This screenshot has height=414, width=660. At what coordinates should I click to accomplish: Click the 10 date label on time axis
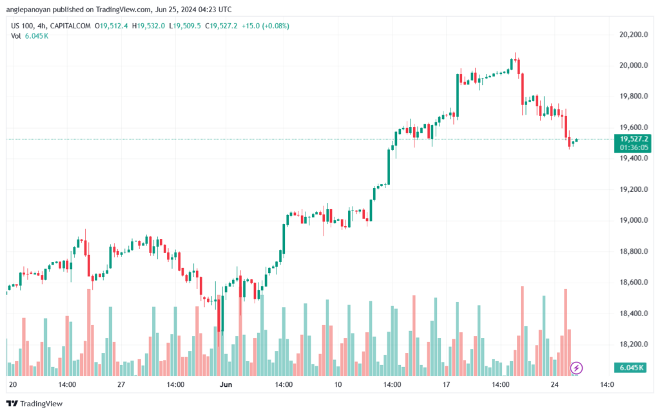point(337,384)
